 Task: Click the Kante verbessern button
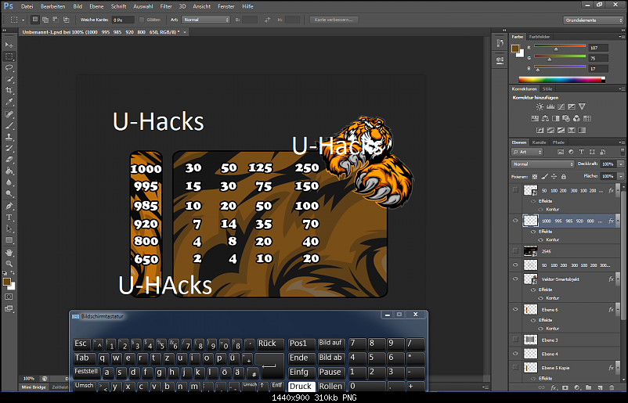click(334, 20)
